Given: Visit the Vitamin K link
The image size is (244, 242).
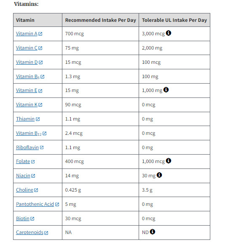Looking at the screenshot, I should tap(27, 105).
